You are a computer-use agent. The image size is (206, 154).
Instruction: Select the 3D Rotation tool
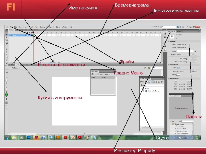click(6, 43)
